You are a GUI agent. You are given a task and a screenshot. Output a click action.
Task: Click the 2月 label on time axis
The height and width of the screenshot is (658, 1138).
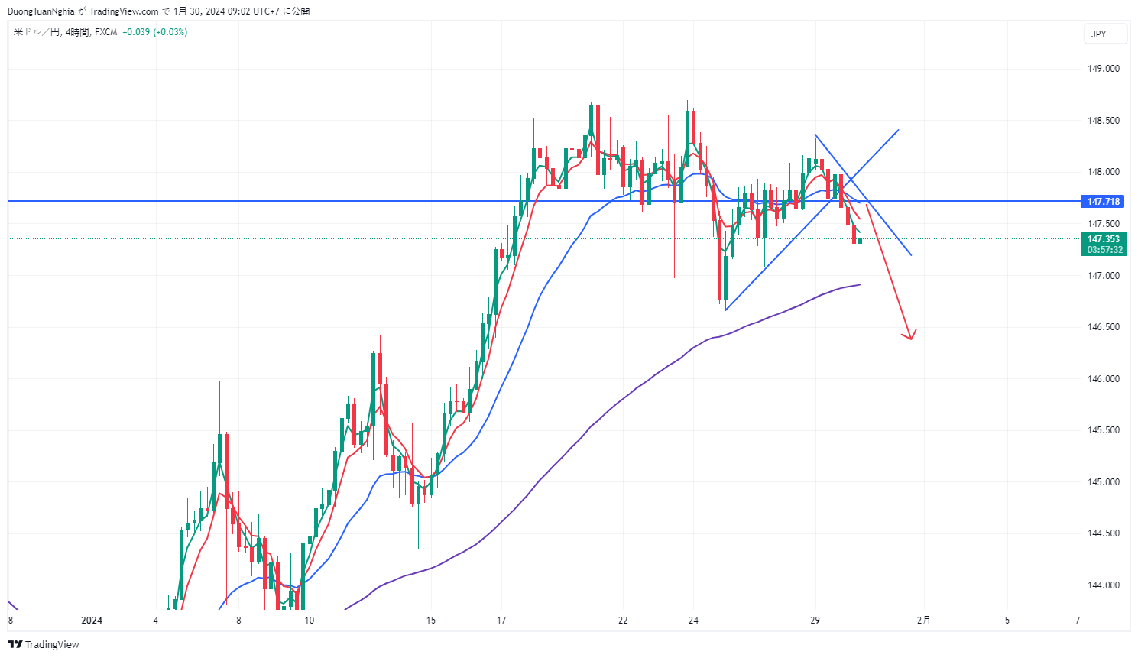tap(923, 621)
